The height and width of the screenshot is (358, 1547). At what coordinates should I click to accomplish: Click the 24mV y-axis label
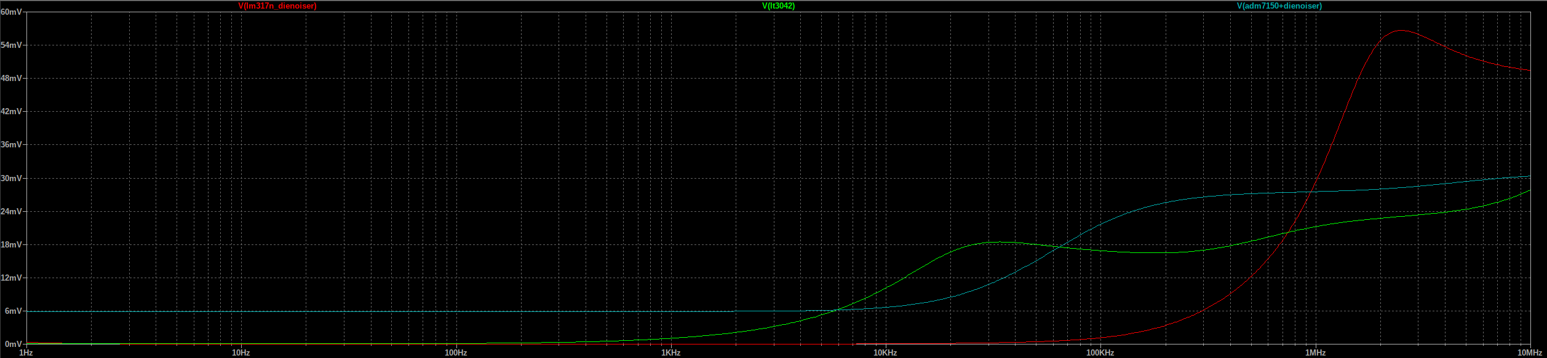[x=12, y=211]
